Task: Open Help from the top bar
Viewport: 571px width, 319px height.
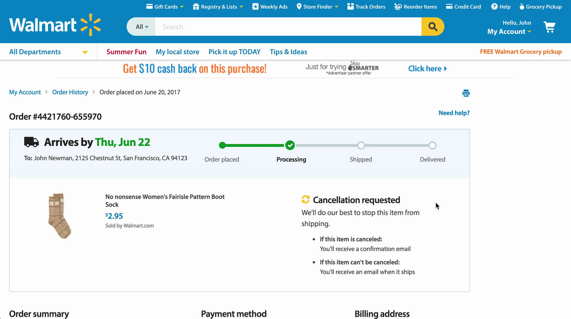Action: click(500, 7)
